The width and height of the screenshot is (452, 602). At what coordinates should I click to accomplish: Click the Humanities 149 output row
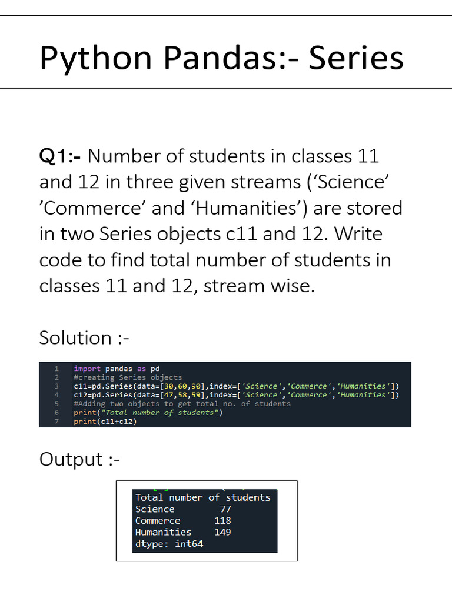pos(184,532)
